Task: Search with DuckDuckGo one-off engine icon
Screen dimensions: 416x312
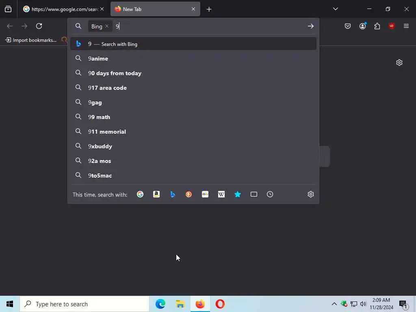Action: pyautogui.click(x=188, y=194)
